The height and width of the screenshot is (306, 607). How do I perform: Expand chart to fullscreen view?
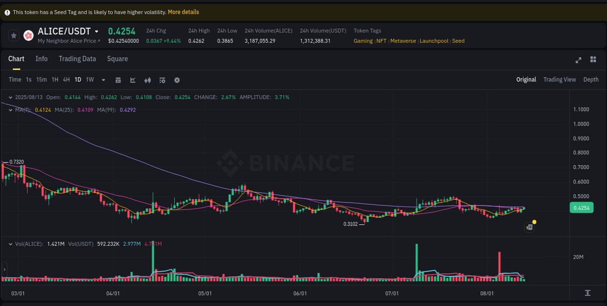[x=578, y=60]
